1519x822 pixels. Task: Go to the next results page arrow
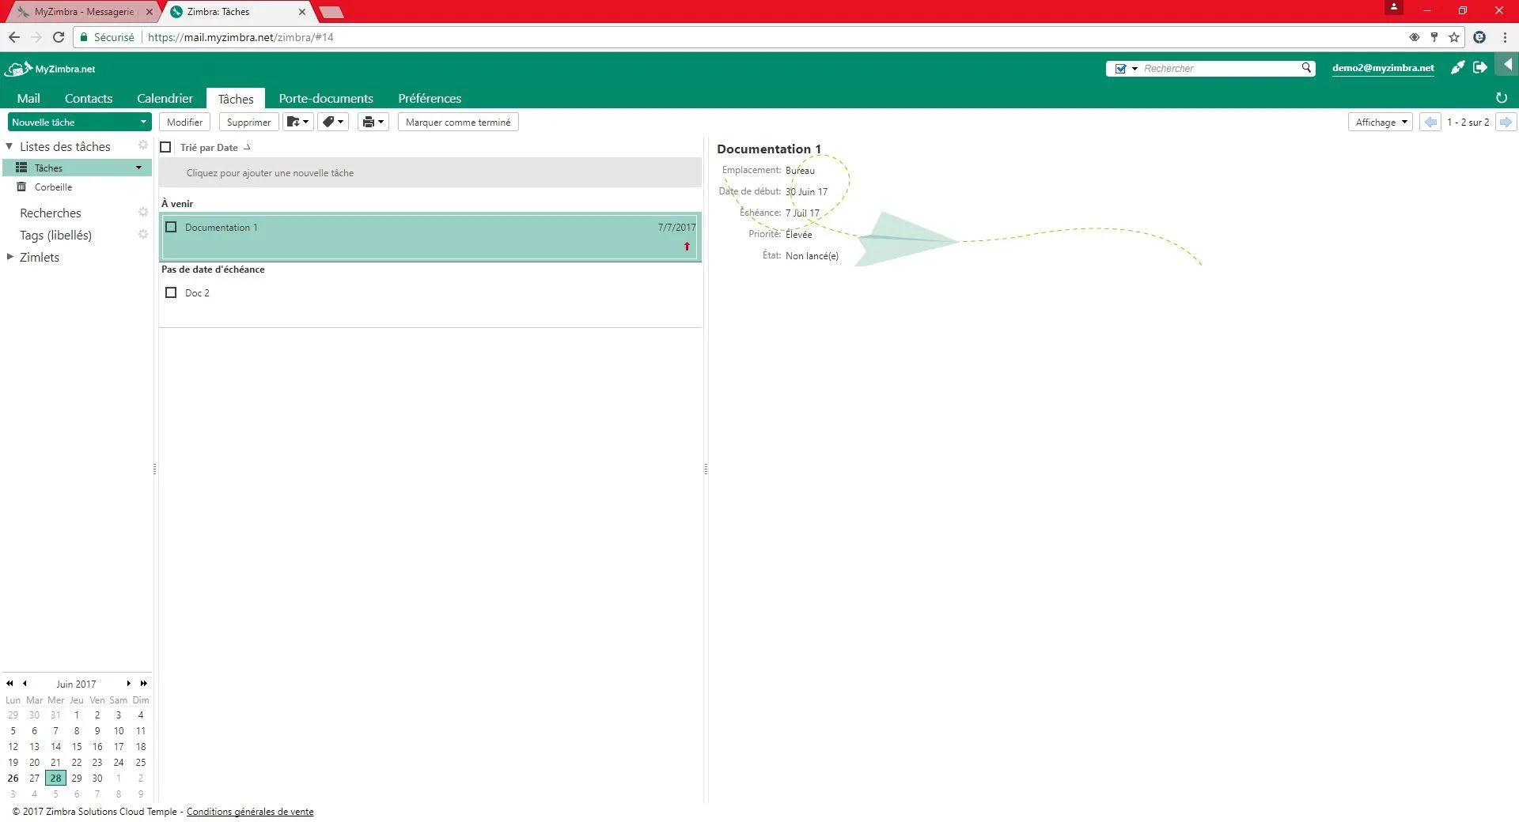1506,122
